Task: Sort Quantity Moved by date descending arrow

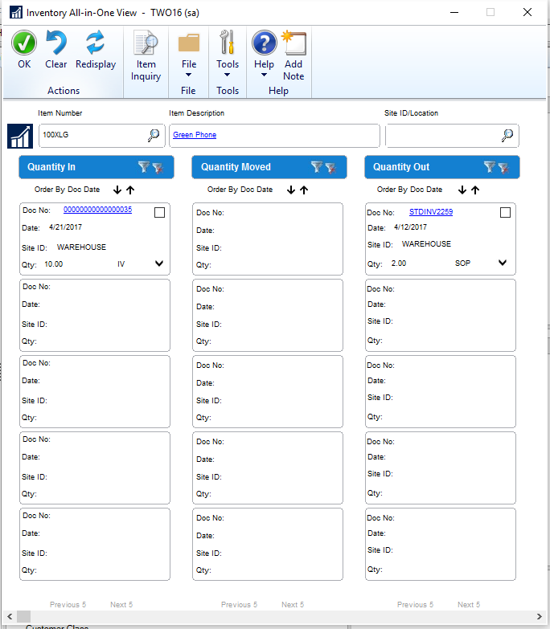Action: tap(291, 190)
